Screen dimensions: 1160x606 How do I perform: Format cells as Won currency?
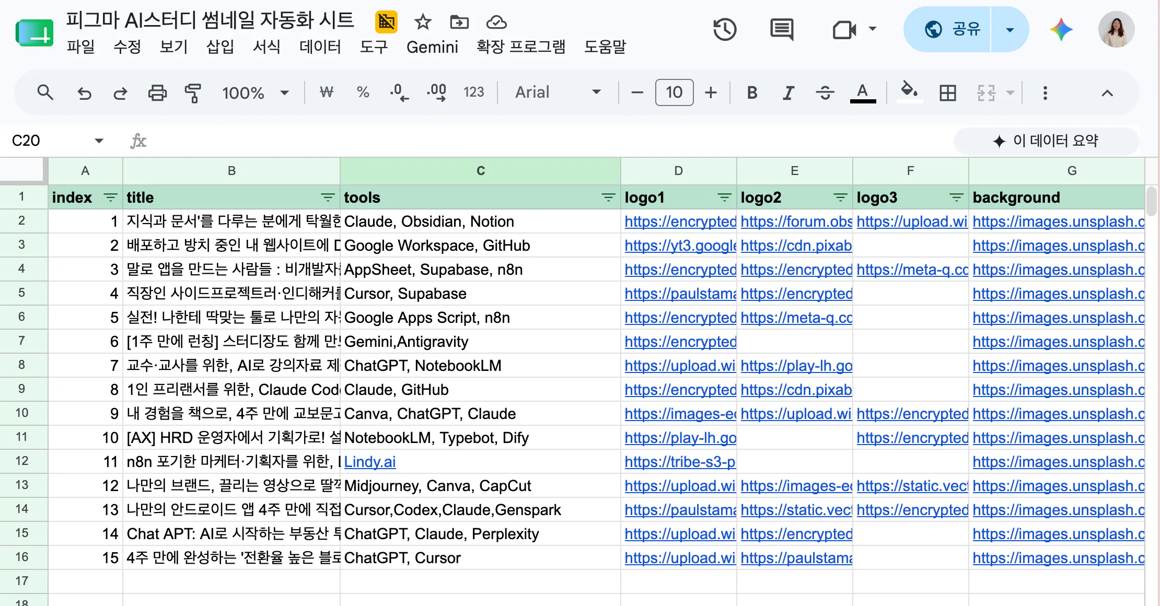[327, 92]
